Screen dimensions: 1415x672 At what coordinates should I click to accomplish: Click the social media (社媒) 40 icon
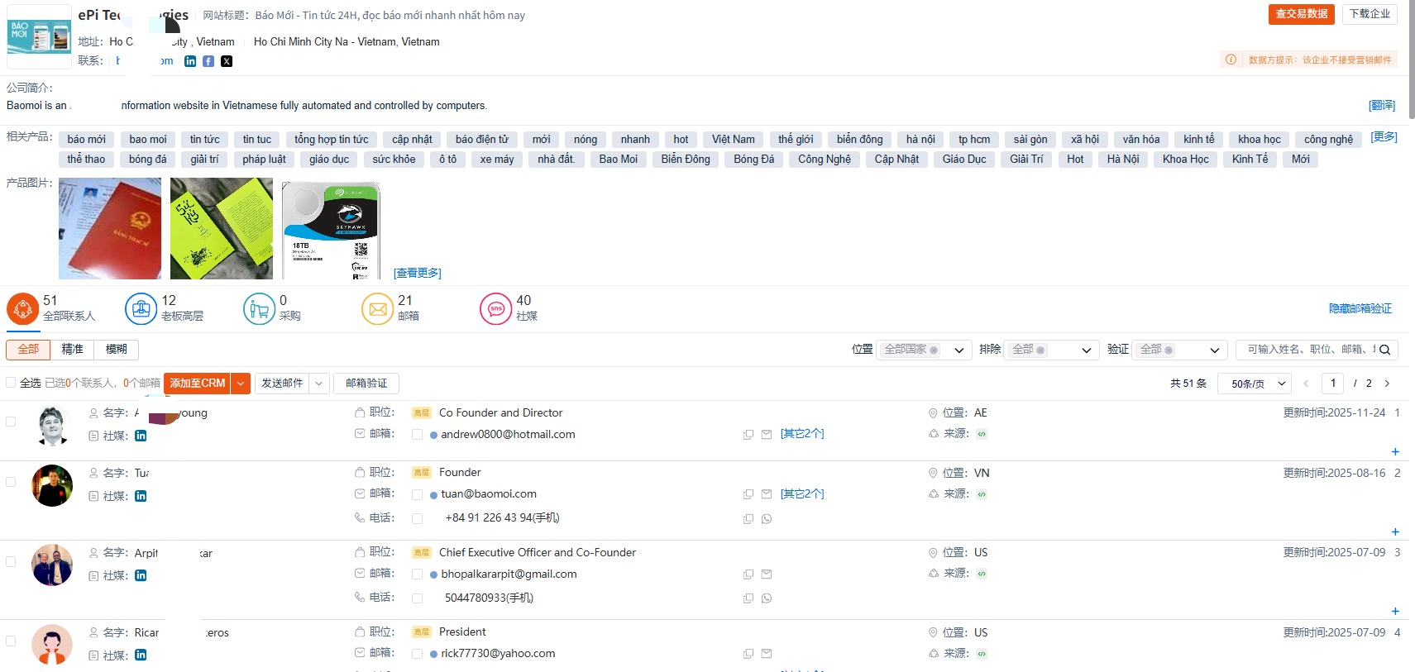click(495, 309)
